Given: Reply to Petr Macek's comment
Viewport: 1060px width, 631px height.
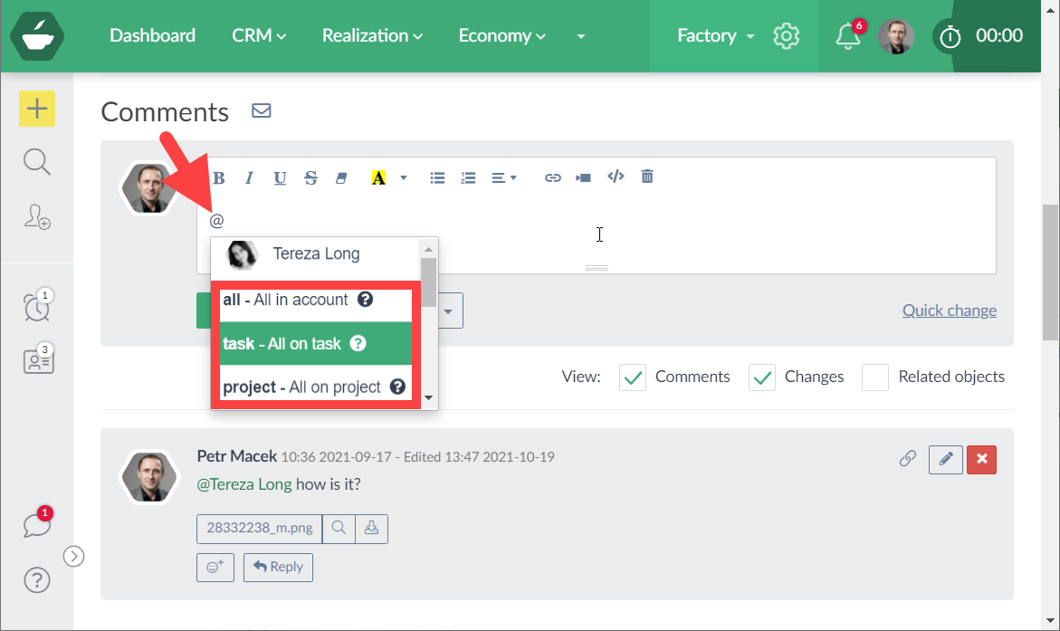Looking at the screenshot, I should point(278,567).
